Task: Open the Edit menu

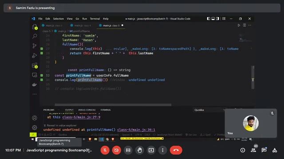Action: point(47,19)
